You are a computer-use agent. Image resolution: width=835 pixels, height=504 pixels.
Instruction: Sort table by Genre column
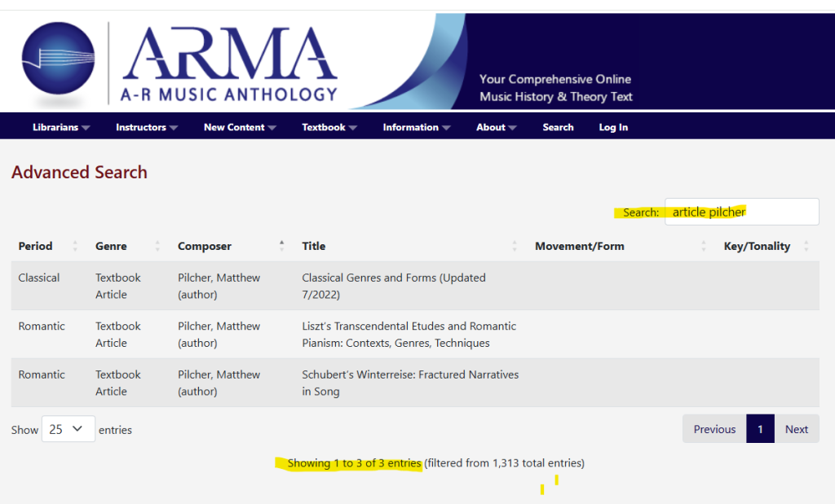pyautogui.click(x=126, y=246)
